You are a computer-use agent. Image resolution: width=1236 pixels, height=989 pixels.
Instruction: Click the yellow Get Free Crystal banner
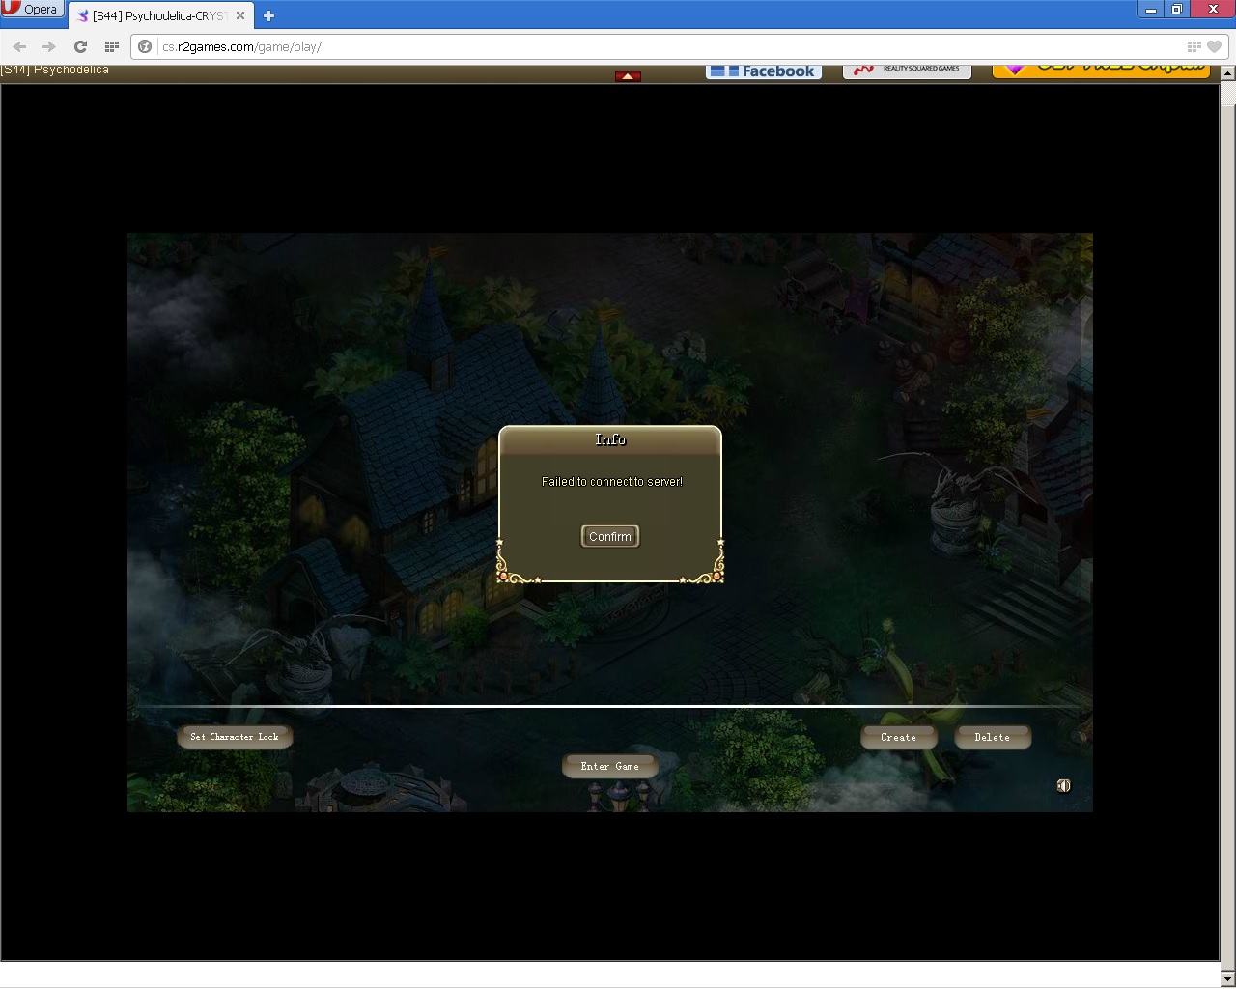click(1101, 70)
